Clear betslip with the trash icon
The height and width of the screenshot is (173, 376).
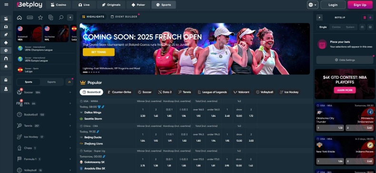tap(365, 18)
